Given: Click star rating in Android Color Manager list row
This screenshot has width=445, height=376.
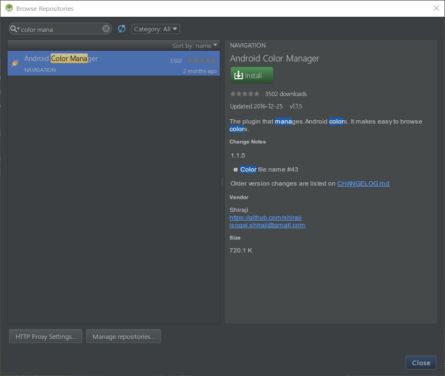Looking at the screenshot, I should (x=202, y=60).
